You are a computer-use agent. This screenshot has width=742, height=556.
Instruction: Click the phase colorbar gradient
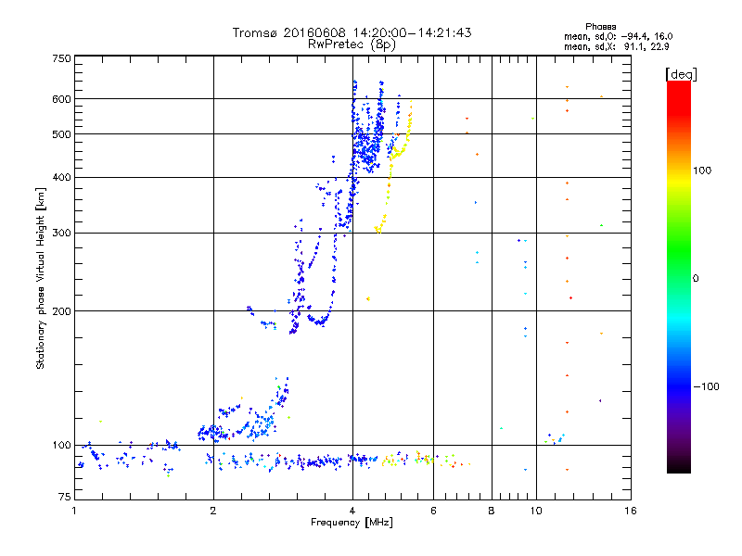point(679,277)
